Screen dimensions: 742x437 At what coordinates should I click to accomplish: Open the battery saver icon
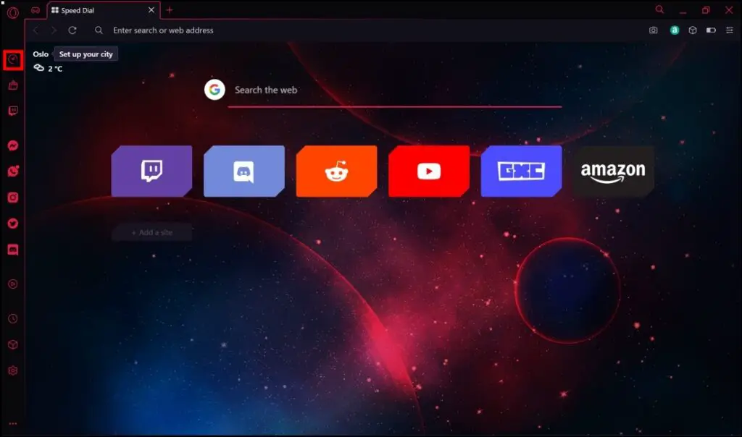pyautogui.click(x=711, y=30)
